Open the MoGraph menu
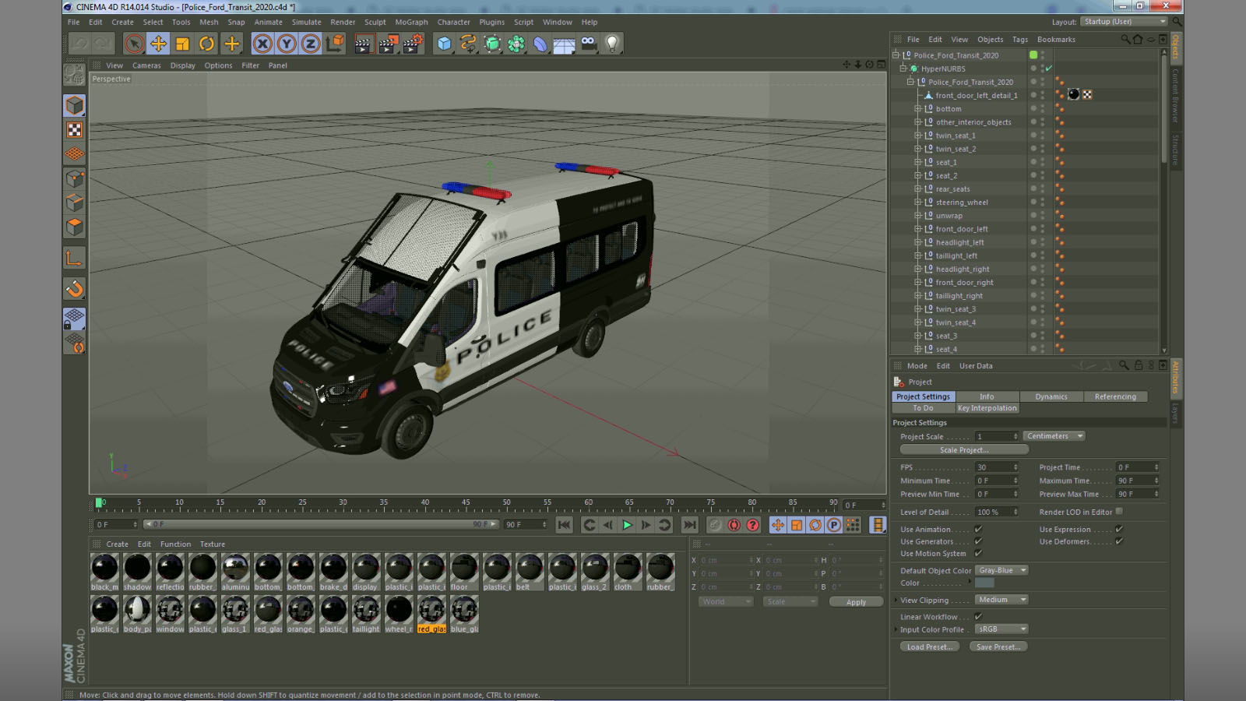The width and height of the screenshot is (1246, 701). tap(411, 23)
